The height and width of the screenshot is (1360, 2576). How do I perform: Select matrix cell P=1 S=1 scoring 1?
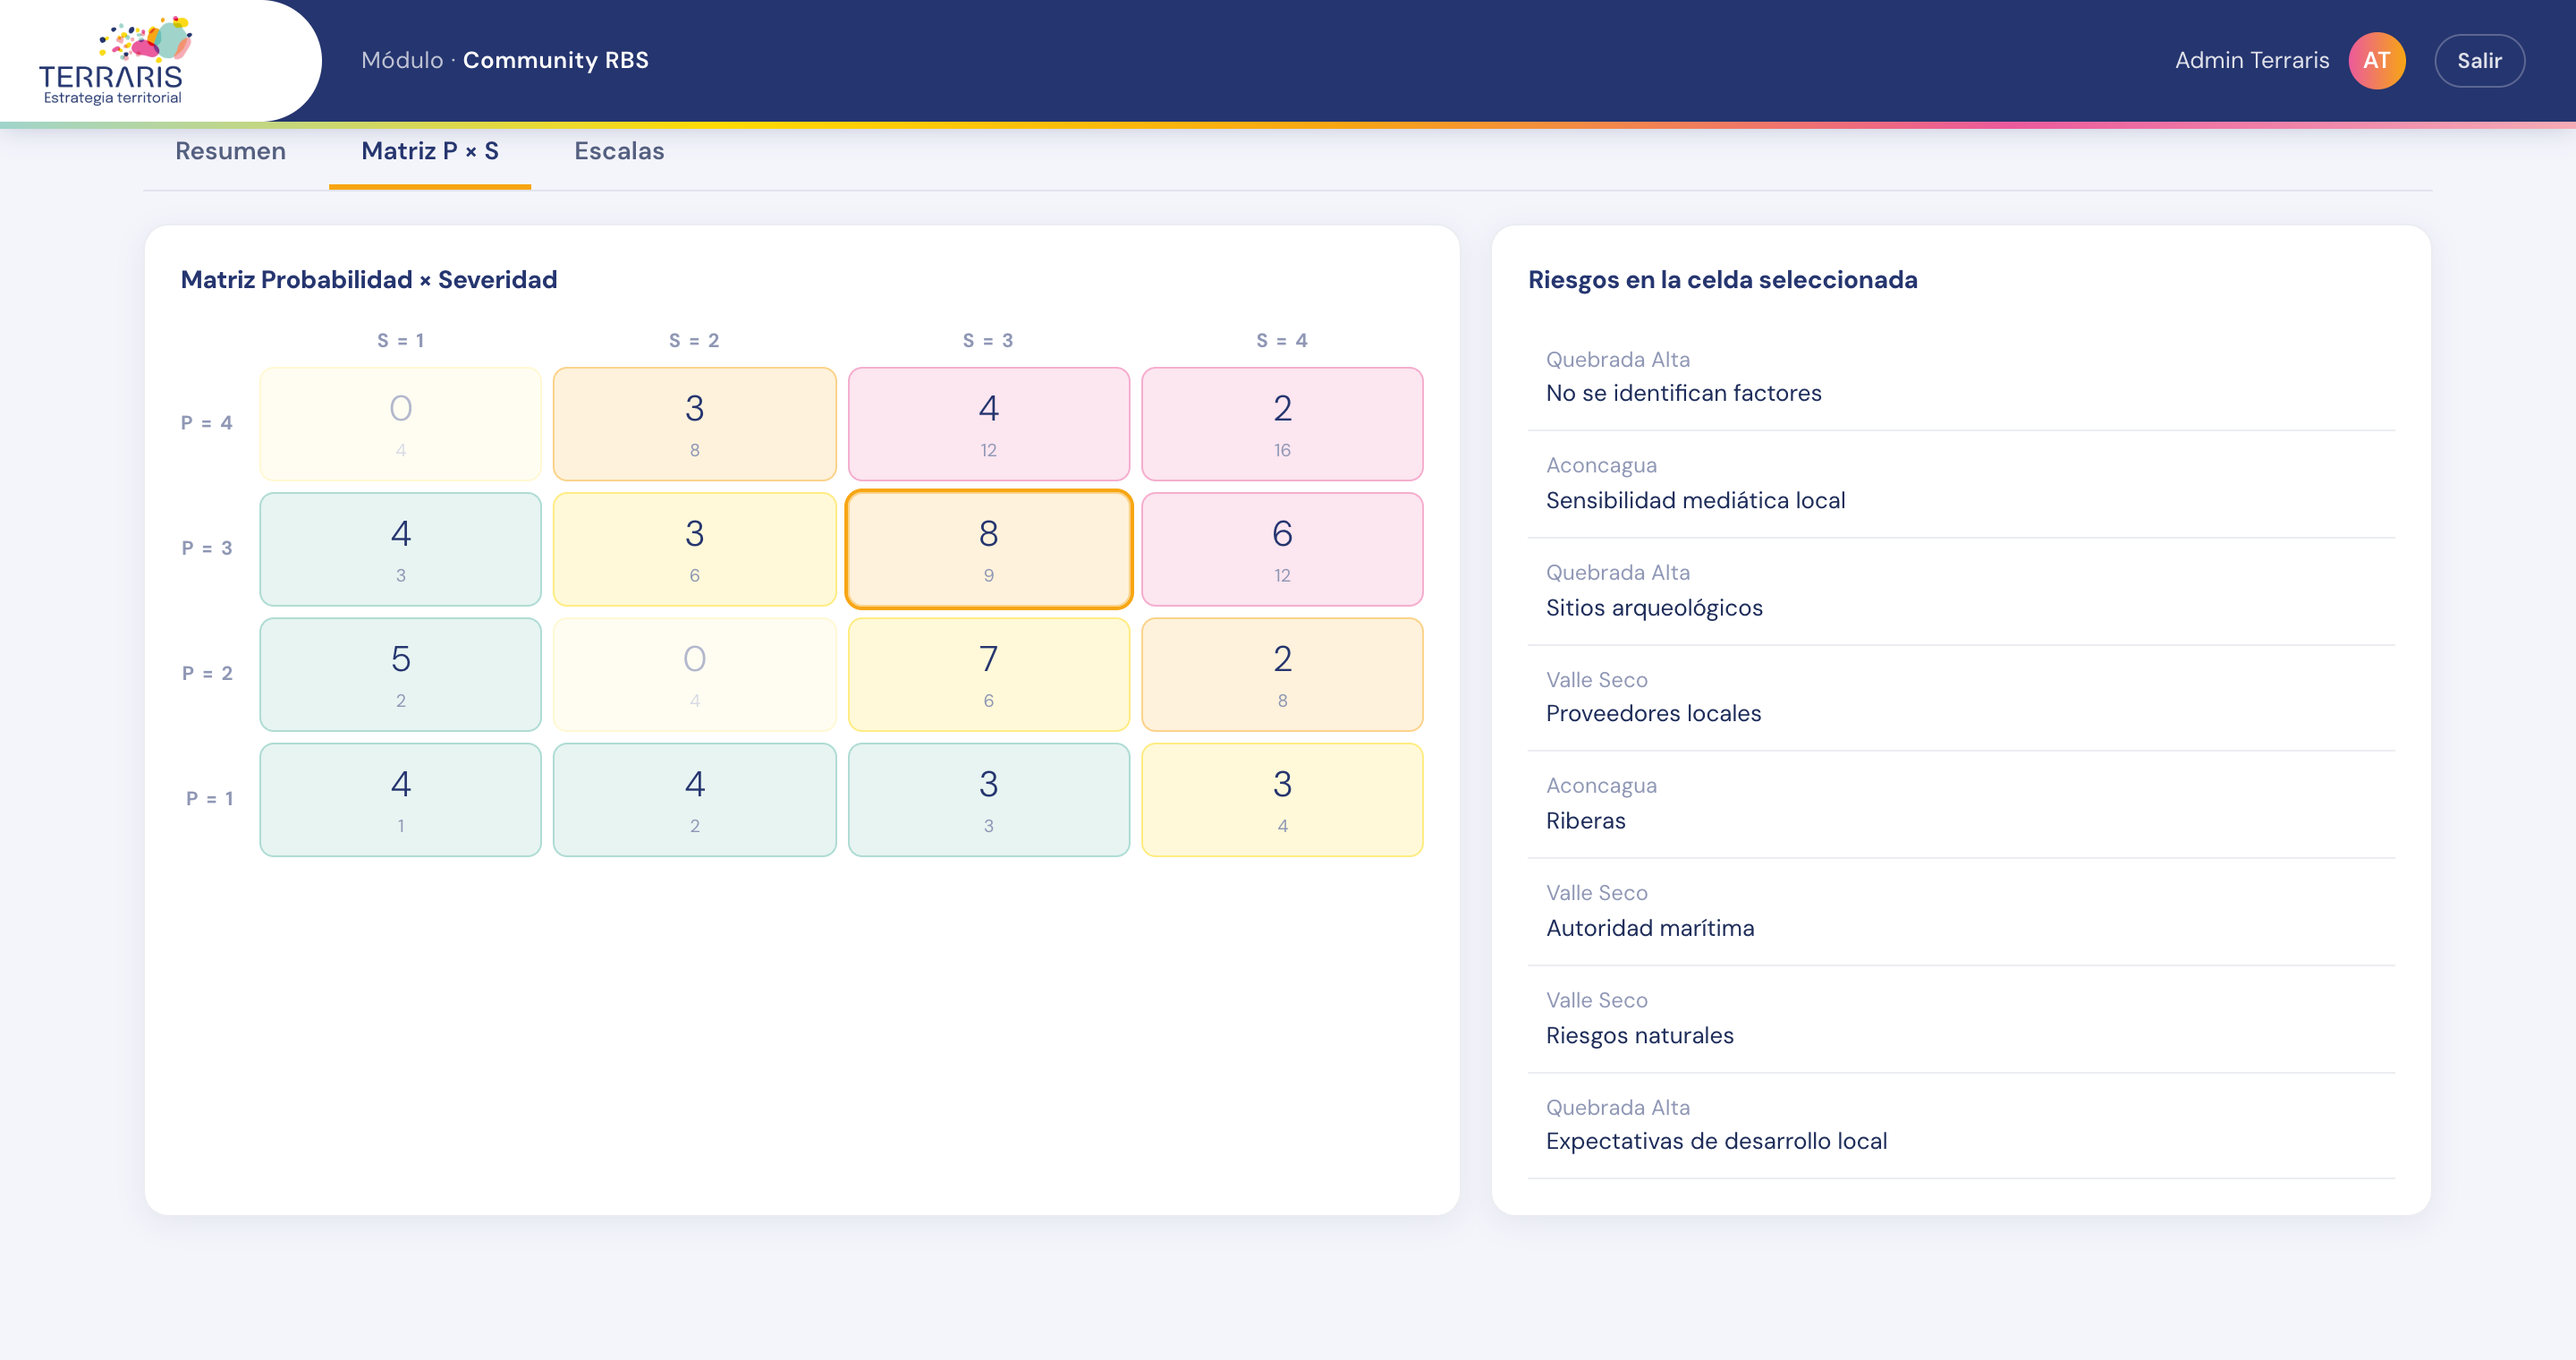pos(400,799)
